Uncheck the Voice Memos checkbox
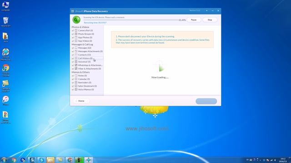The width and height of the screenshot is (291, 163). tap(73, 90)
